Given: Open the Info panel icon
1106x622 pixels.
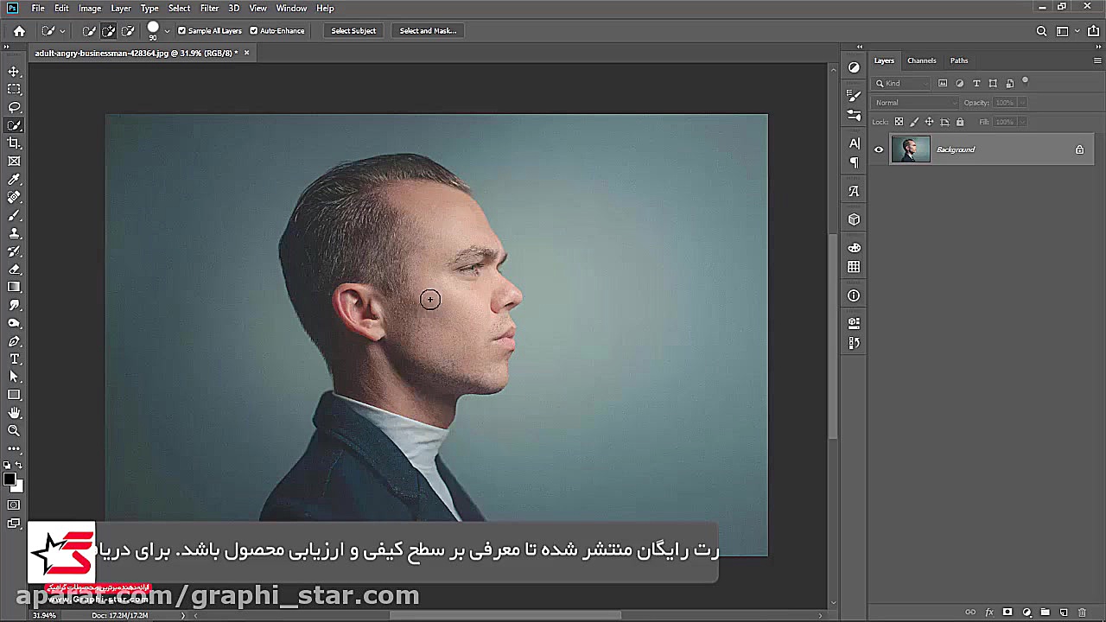Looking at the screenshot, I should click(854, 295).
